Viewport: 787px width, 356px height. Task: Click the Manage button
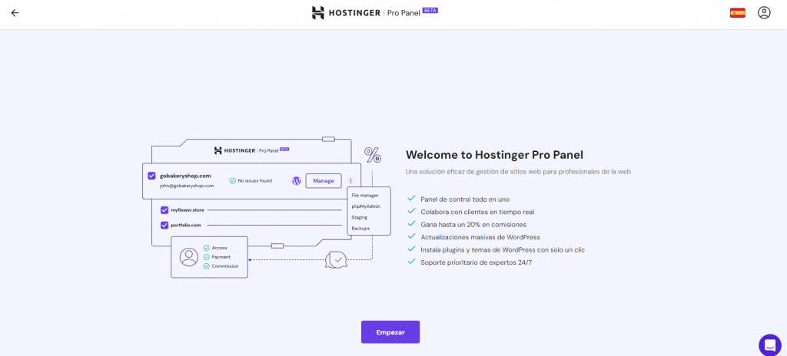(324, 181)
